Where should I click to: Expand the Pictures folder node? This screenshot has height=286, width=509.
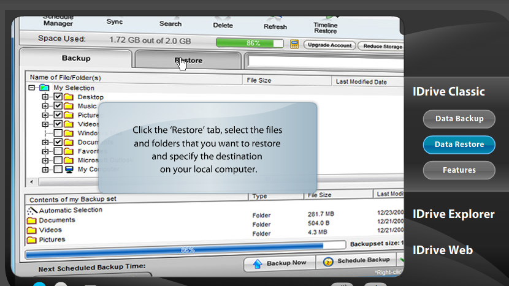tap(45, 115)
